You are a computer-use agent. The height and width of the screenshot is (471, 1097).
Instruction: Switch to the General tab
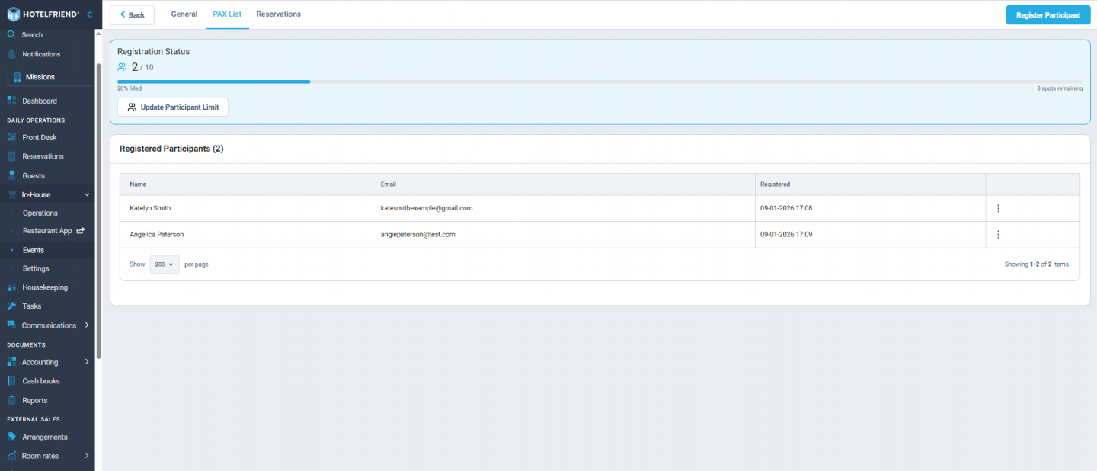click(x=184, y=13)
